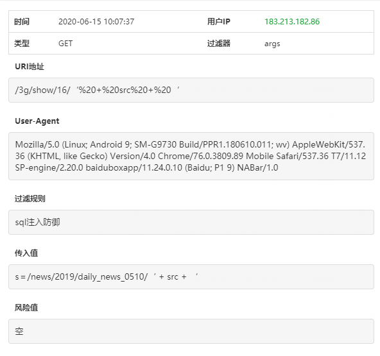Click the 传入值 heading
The height and width of the screenshot is (356, 380).
tap(26, 253)
